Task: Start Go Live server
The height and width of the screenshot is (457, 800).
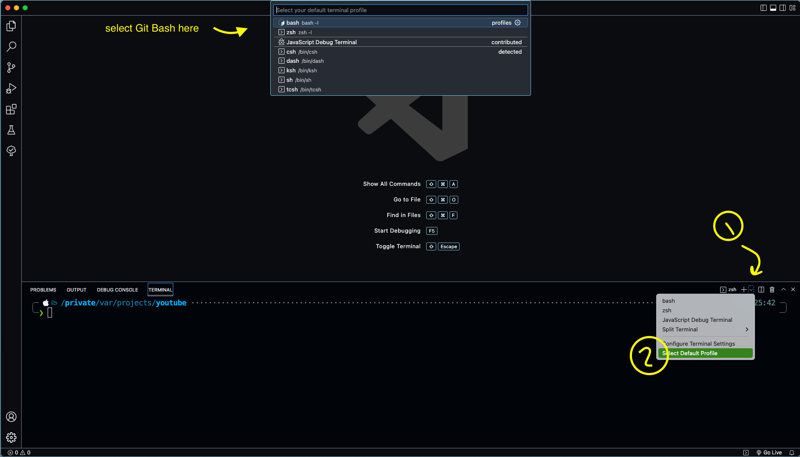Action: pyautogui.click(x=769, y=453)
